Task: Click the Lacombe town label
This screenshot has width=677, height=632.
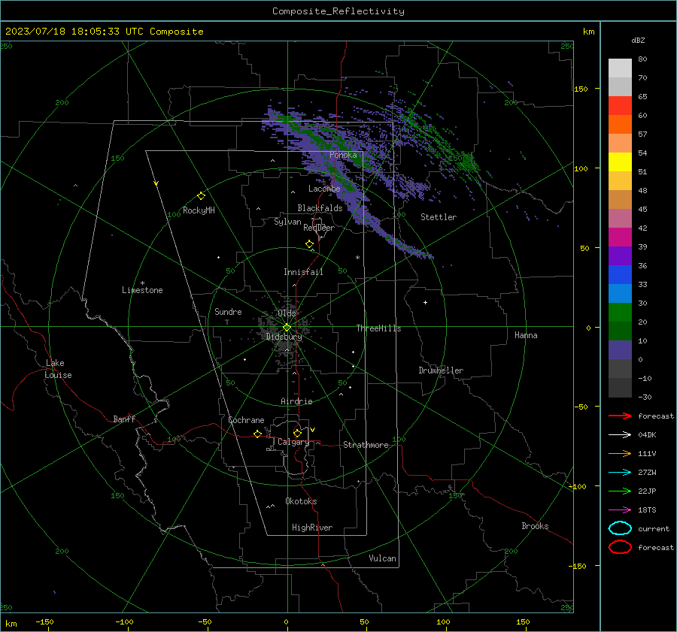Action: click(324, 189)
